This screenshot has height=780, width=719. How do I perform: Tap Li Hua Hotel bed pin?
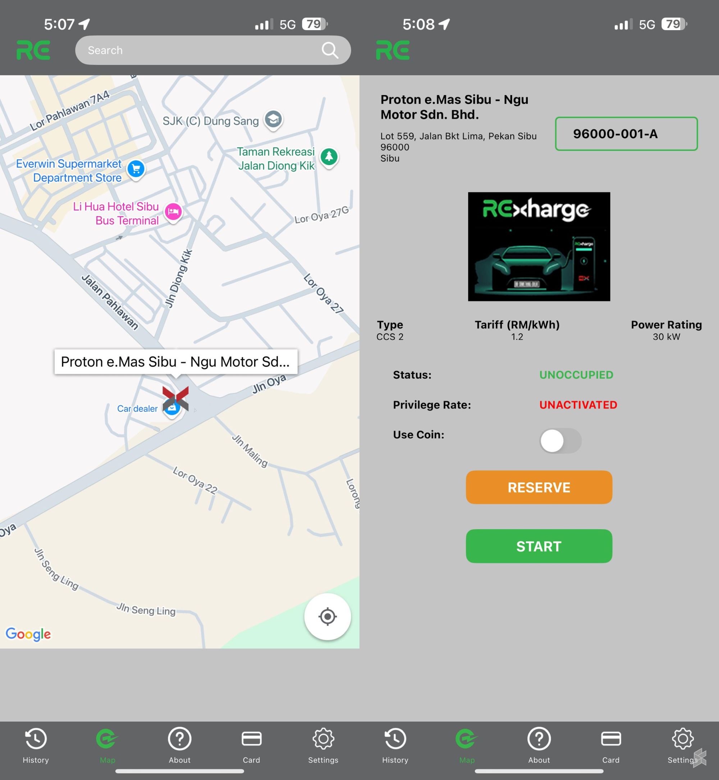[x=173, y=212]
